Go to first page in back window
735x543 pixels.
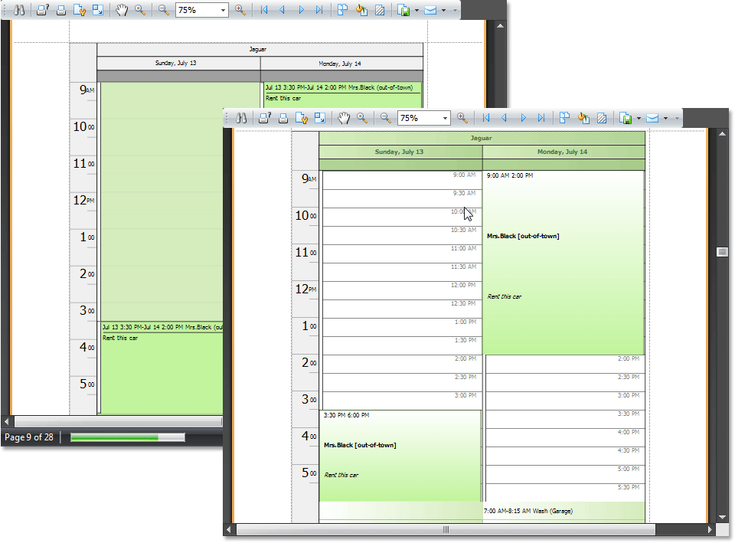click(x=264, y=10)
